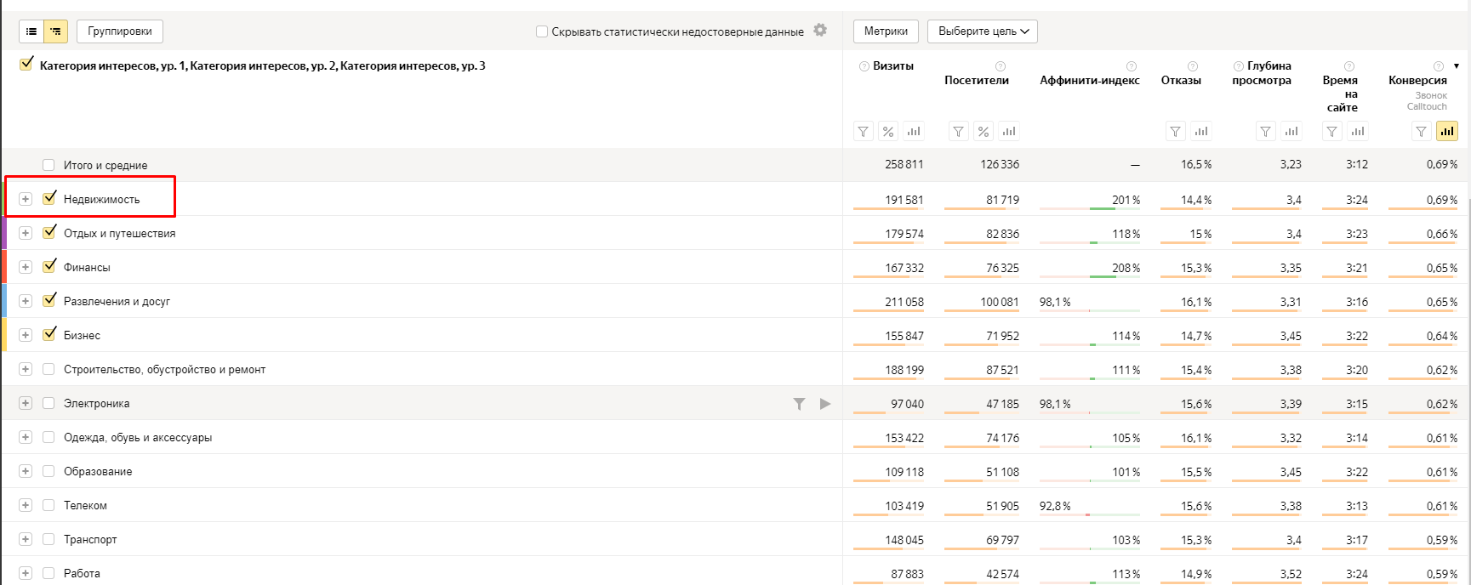Check the Транспорт checkbox
The height and width of the screenshot is (585, 1471).
(48, 539)
